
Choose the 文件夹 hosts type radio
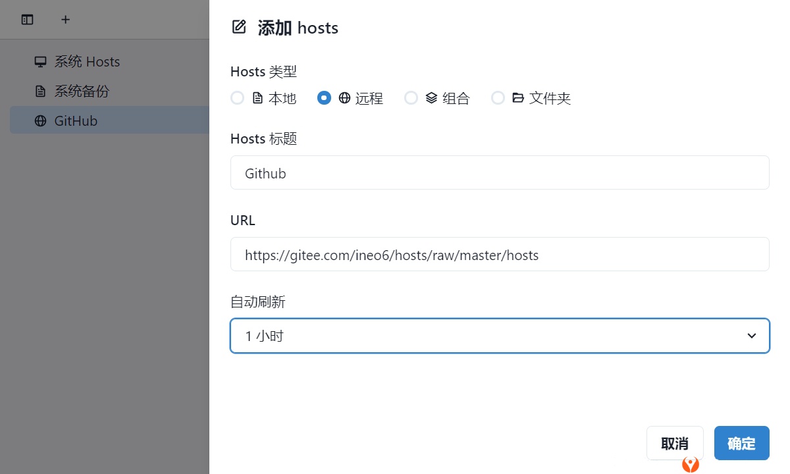[498, 98]
